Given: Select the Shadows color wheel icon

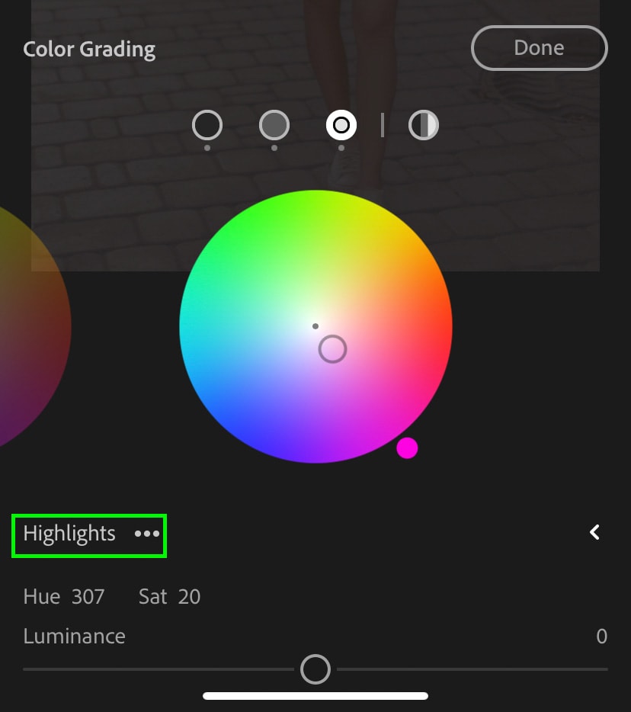Looking at the screenshot, I should click(x=207, y=125).
